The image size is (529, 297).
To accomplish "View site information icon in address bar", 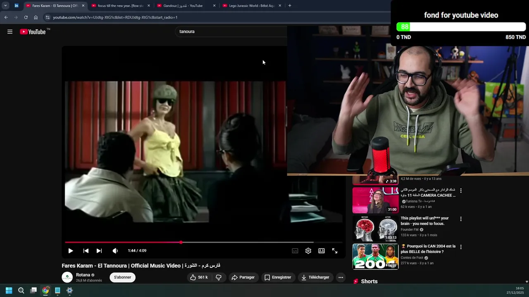I will tap(48, 17).
